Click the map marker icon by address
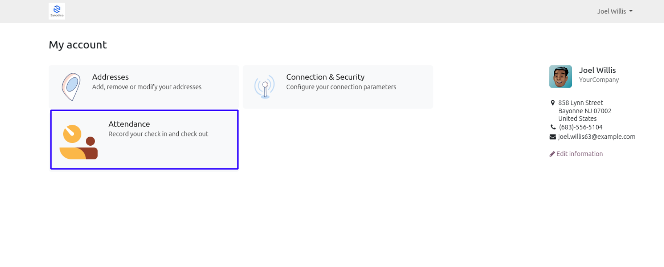Image resolution: width=664 pixels, height=267 pixels. (x=553, y=103)
